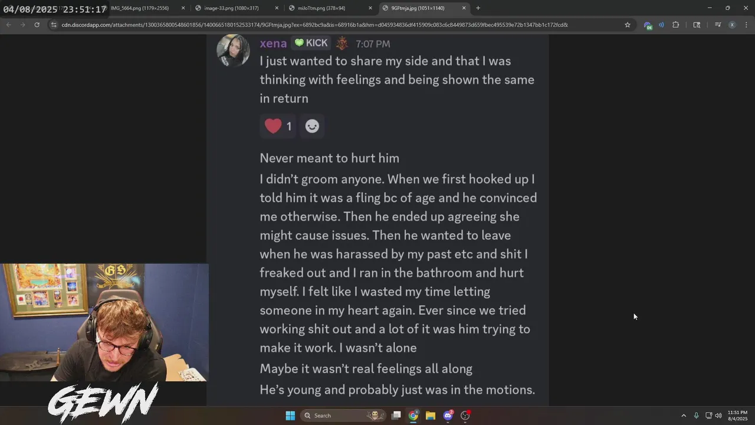Expand the system tray hidden icons chevron
Screen dimensions: 755x425
tap(684, 416)
